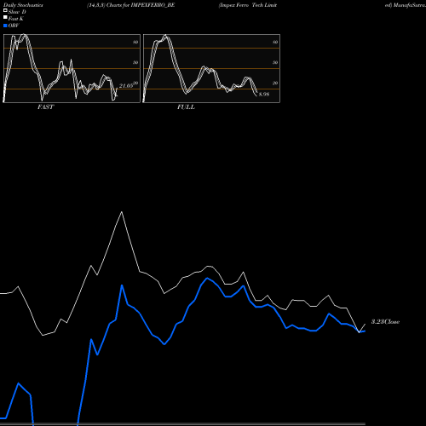The height and width of the screenshot is (426, 426).
Task: Click the 3.23 Close price label
Action: click(x=385, y=322)
